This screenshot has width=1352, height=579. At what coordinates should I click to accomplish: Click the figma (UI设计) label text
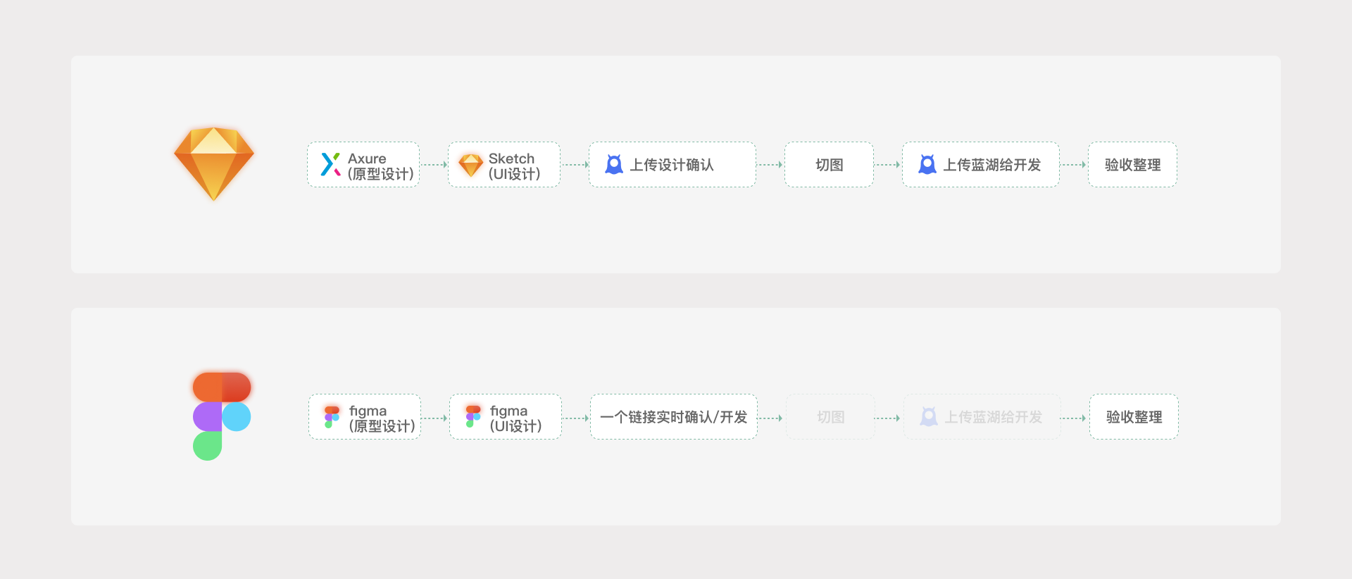[516, 418]
